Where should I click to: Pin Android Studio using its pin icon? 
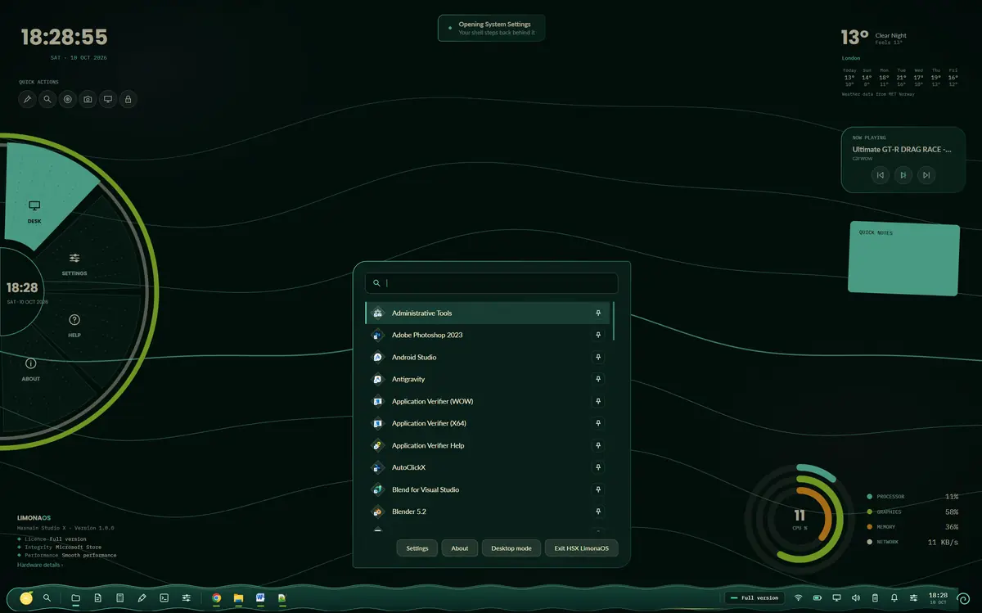598,357
